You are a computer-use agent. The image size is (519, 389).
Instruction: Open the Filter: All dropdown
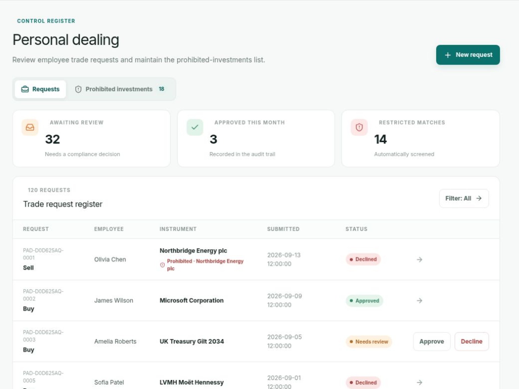click(464, 198)
